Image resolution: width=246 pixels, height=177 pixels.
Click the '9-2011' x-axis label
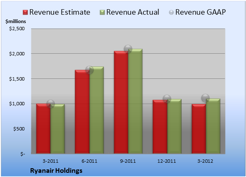(x=128, y=161)
